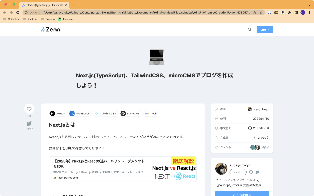Image resolution: width=314 pixels, height=196 pixels.
Task: Toggle the Chrome side panel icon
Action: (296, 12)
